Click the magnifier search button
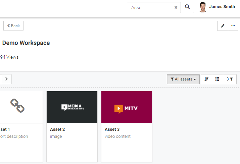 click(187, 7)
